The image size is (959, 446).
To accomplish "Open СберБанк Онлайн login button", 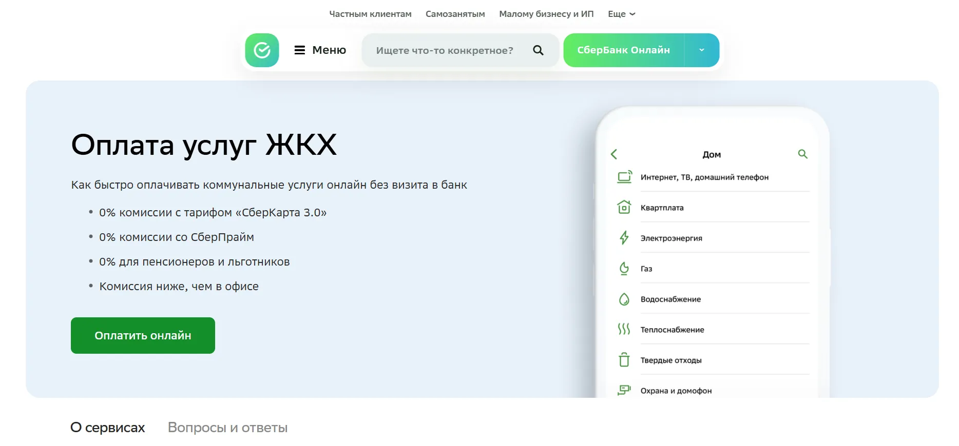I will (x=624, y=50).
